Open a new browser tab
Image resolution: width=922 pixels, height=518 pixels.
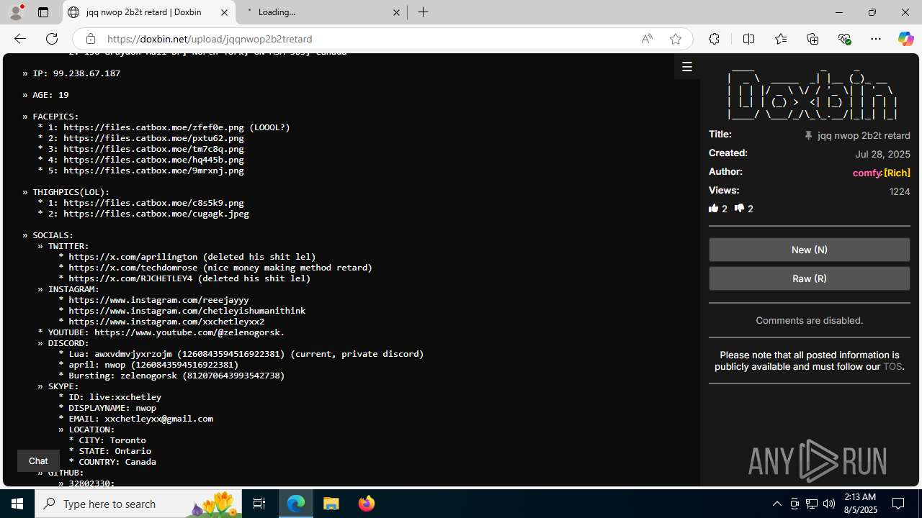(x=424, y=12)
